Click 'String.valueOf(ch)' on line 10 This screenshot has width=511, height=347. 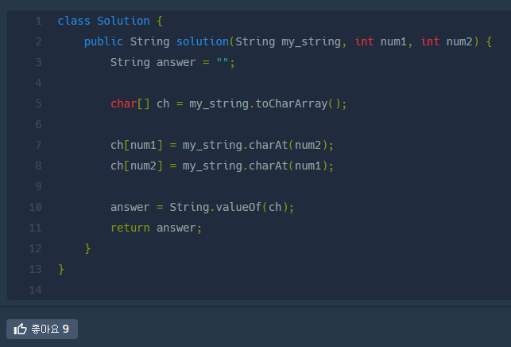click(x=228, y=207)
